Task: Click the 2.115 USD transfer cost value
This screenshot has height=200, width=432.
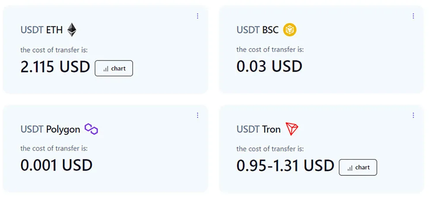Action: [55, 67]
